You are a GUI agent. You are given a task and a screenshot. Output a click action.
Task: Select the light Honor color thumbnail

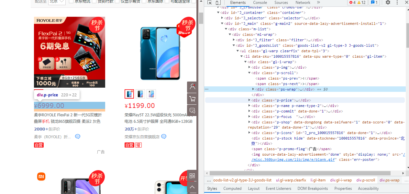151,94
